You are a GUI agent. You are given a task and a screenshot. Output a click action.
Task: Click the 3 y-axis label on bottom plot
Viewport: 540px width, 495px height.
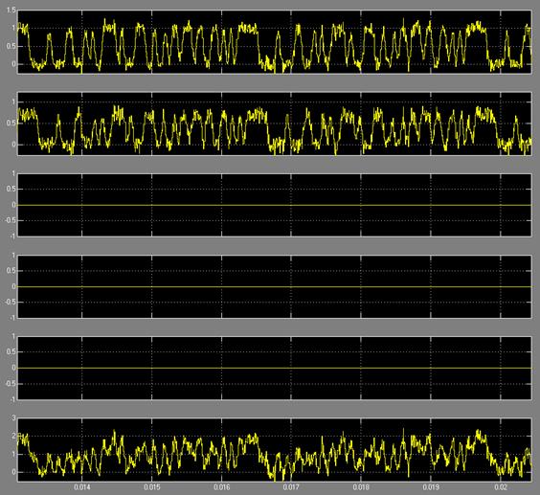[x=13, y=417]
